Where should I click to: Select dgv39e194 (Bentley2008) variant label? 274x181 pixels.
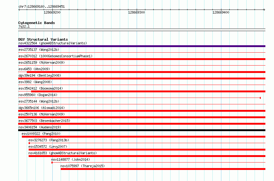pyautogui.click(x=40, y=75)
